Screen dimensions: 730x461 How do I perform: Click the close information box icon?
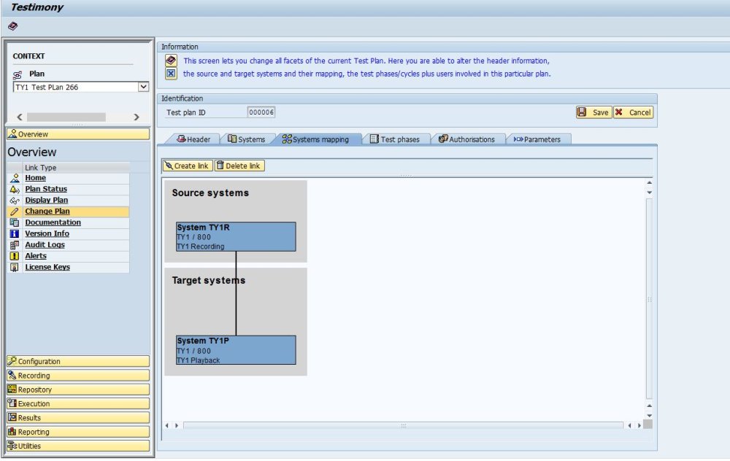coord(171,74)
